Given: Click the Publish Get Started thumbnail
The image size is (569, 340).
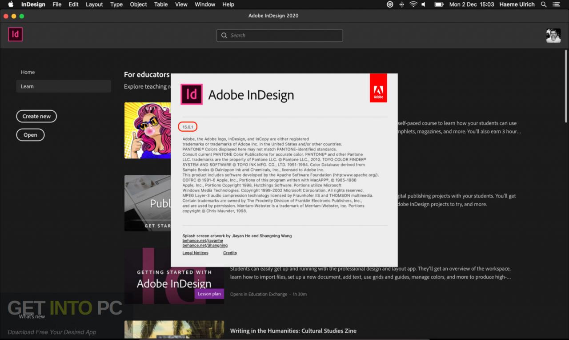Looking at the screenshot, I should coord(148,203).
